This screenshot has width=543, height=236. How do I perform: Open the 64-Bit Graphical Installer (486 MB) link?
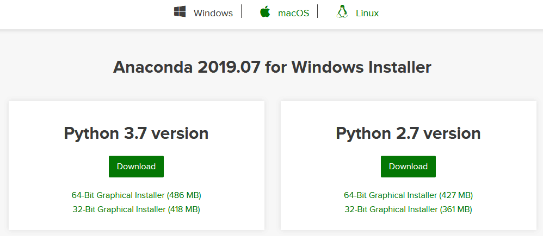coord(136,195)
